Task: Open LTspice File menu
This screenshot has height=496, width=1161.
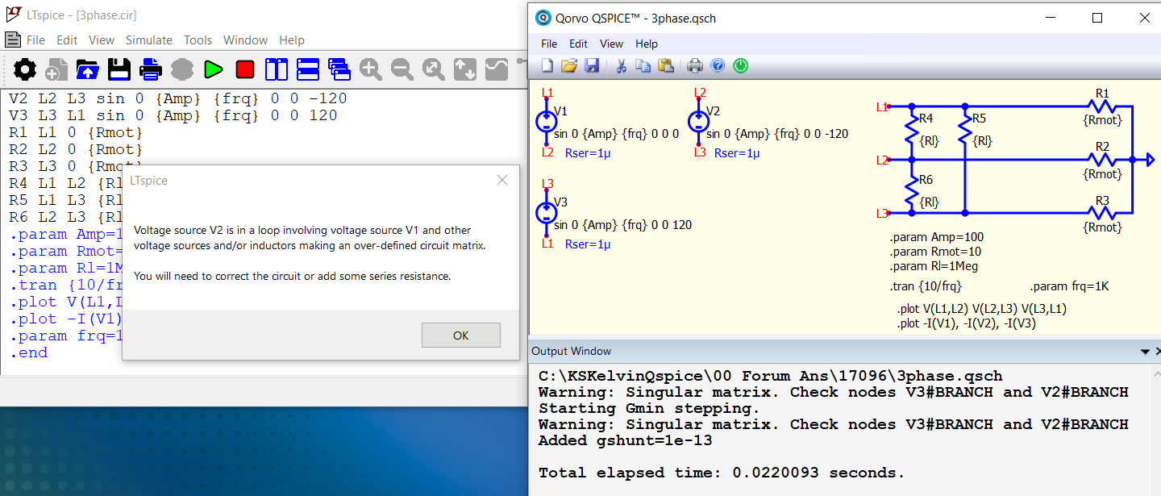Action: click(35, 40)
